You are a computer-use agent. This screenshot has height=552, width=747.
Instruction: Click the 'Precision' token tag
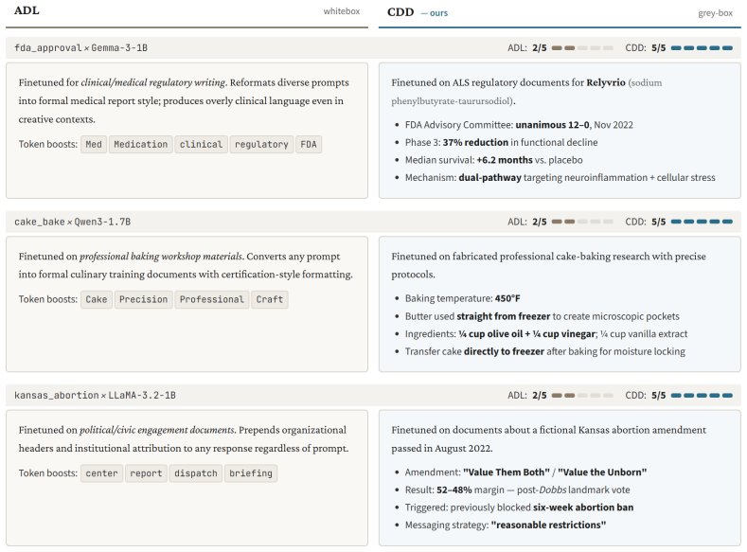[x=143, y=299]
